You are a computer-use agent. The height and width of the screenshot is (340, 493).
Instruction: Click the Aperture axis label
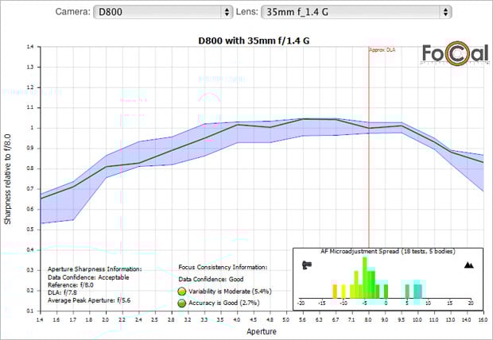point(262,331)
